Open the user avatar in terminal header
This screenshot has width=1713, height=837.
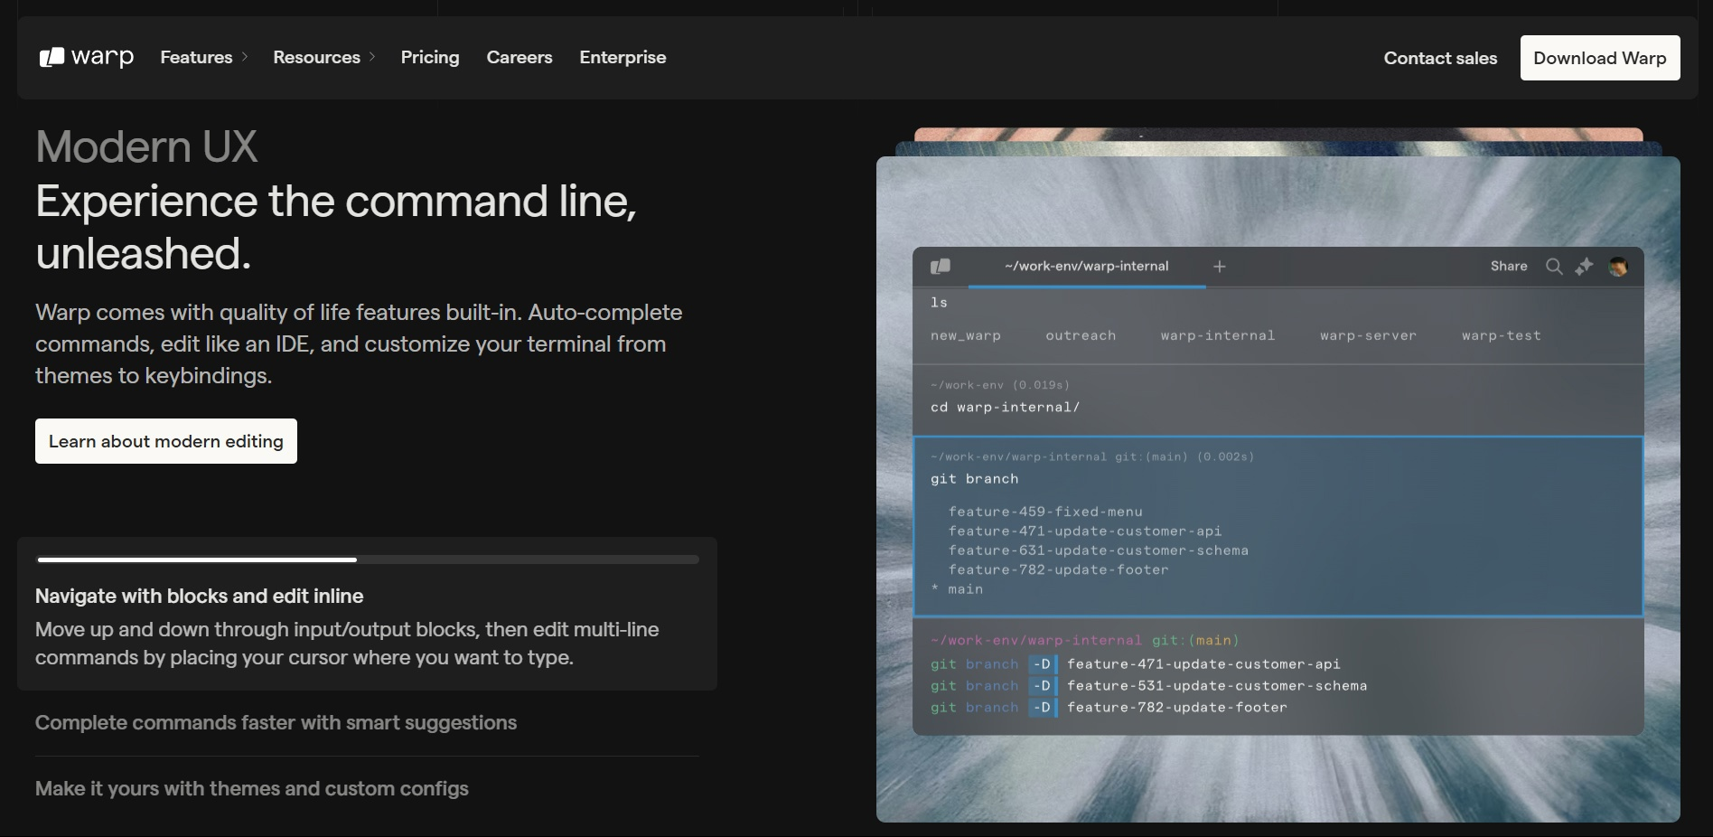pos(1618,266)
